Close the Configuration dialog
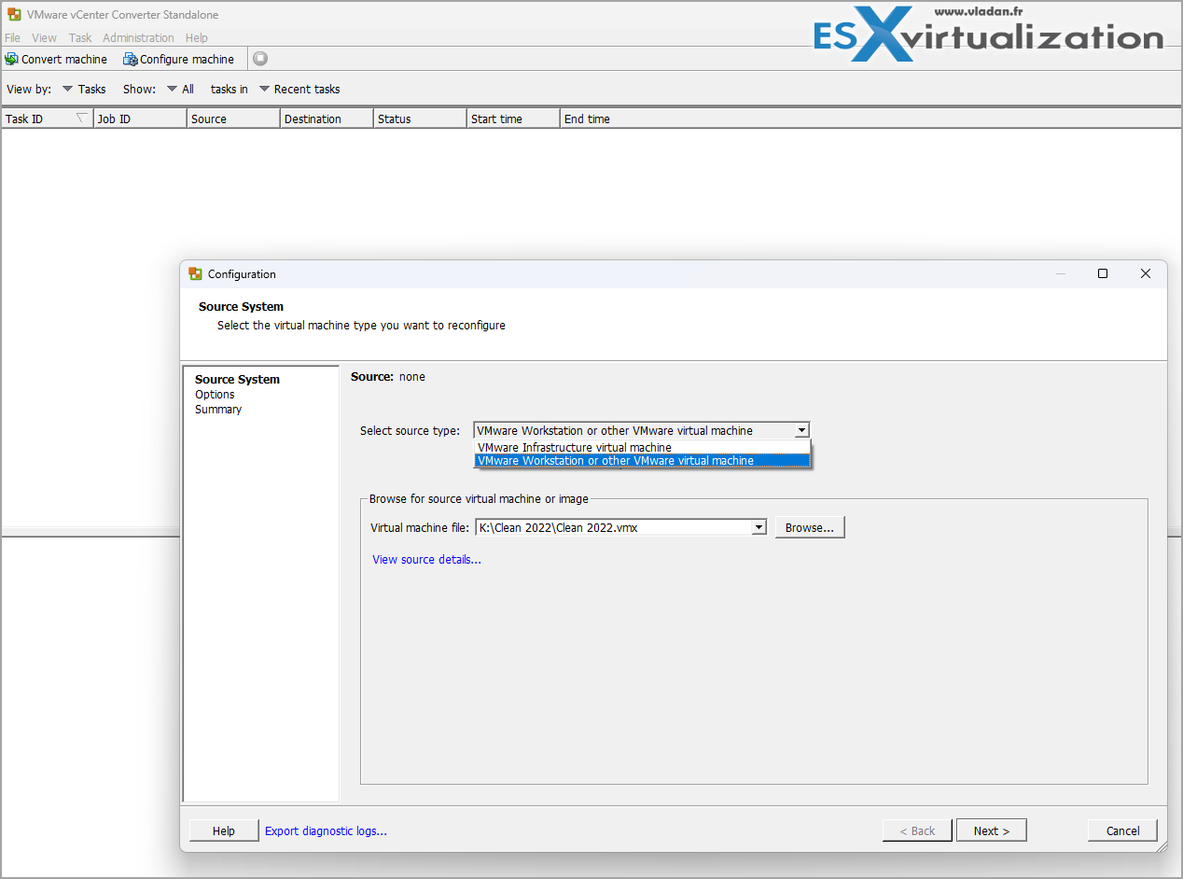 pyautogui.click(x=1146, y=273)
